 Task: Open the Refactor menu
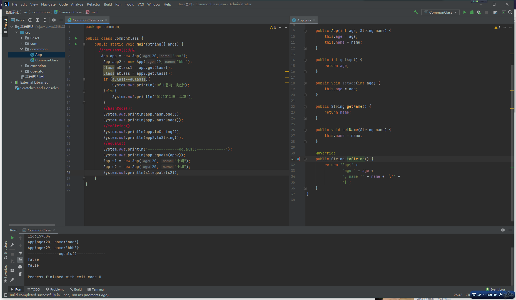pyautogui.click(x=94, y=4)
